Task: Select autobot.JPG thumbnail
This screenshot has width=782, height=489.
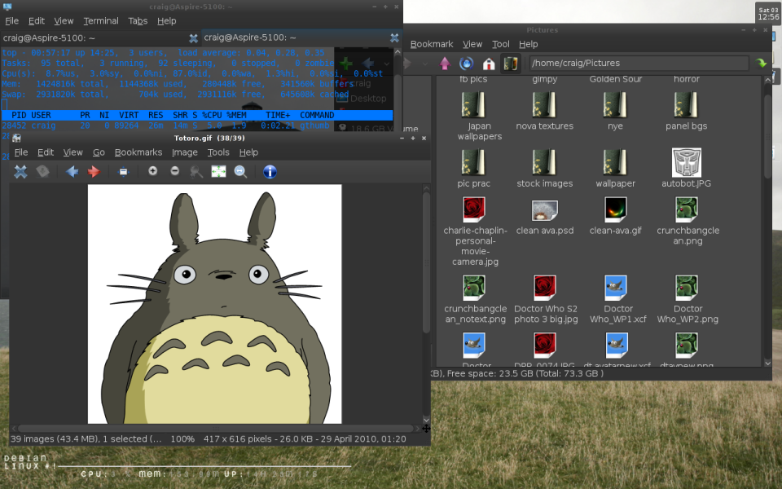Action: (x=686, y=163)
